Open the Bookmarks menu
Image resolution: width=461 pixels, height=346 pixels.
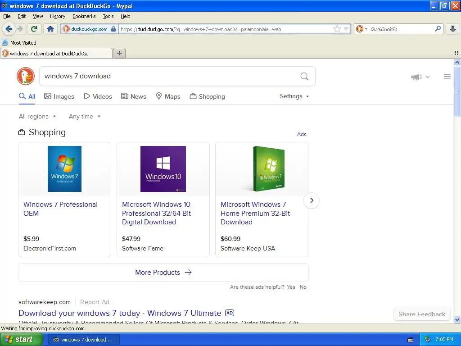pyautogui.click(x=84, y=16)
